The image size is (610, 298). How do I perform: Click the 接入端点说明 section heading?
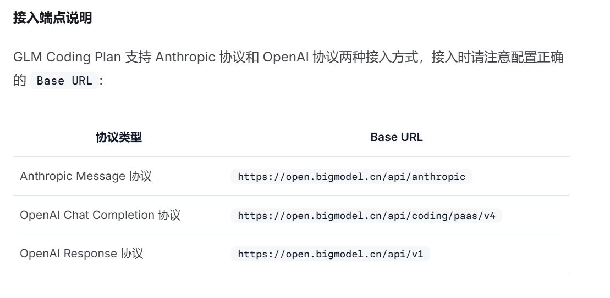click(x=52, y=18)
